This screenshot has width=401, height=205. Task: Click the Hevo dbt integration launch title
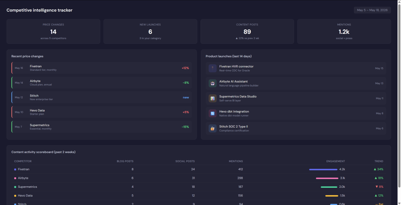(x=234, y=111)
